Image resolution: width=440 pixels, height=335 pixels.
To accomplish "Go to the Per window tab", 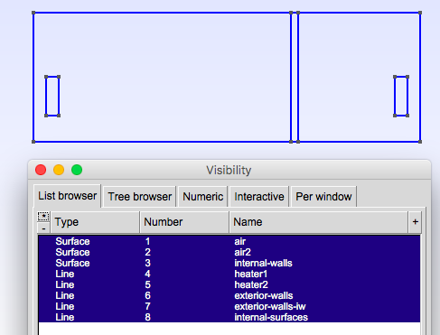I will pos(323,197).
